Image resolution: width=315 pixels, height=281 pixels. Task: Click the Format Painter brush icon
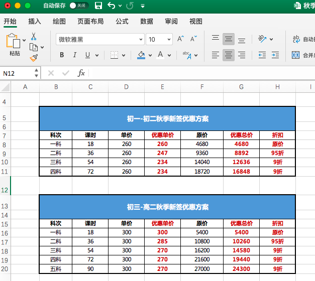(34, 58)
